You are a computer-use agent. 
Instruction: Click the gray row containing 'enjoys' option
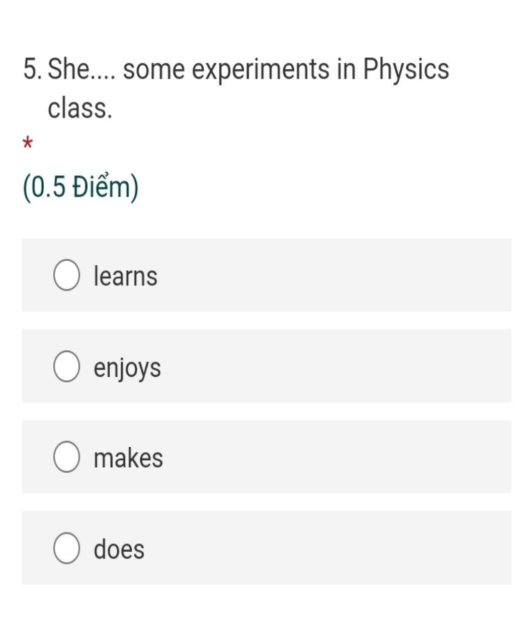267,366
